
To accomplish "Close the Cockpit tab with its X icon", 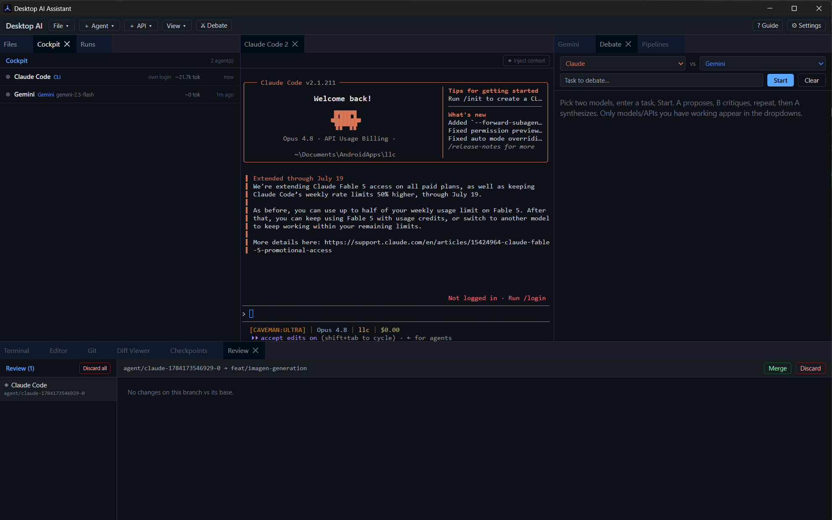I will pyautogui.click(x=67, y=44).
